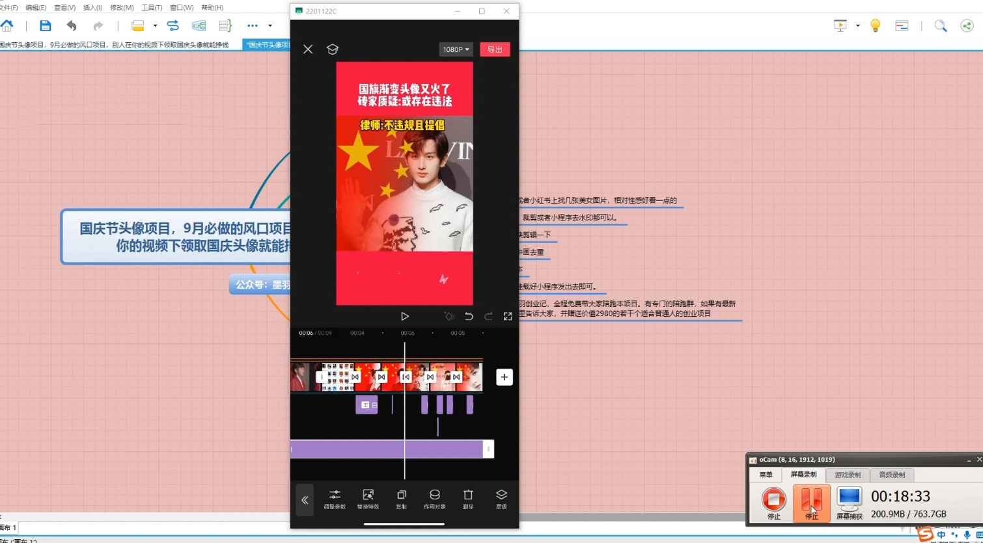This screenshot has width=983, height=543.
Task: Toggle the Sogou 中 input language mode
Action: click(941, 535)
